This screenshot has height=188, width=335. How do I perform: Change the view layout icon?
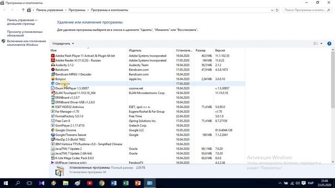[x=316, y=43]
